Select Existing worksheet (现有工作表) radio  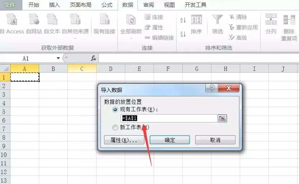[115, 110]
